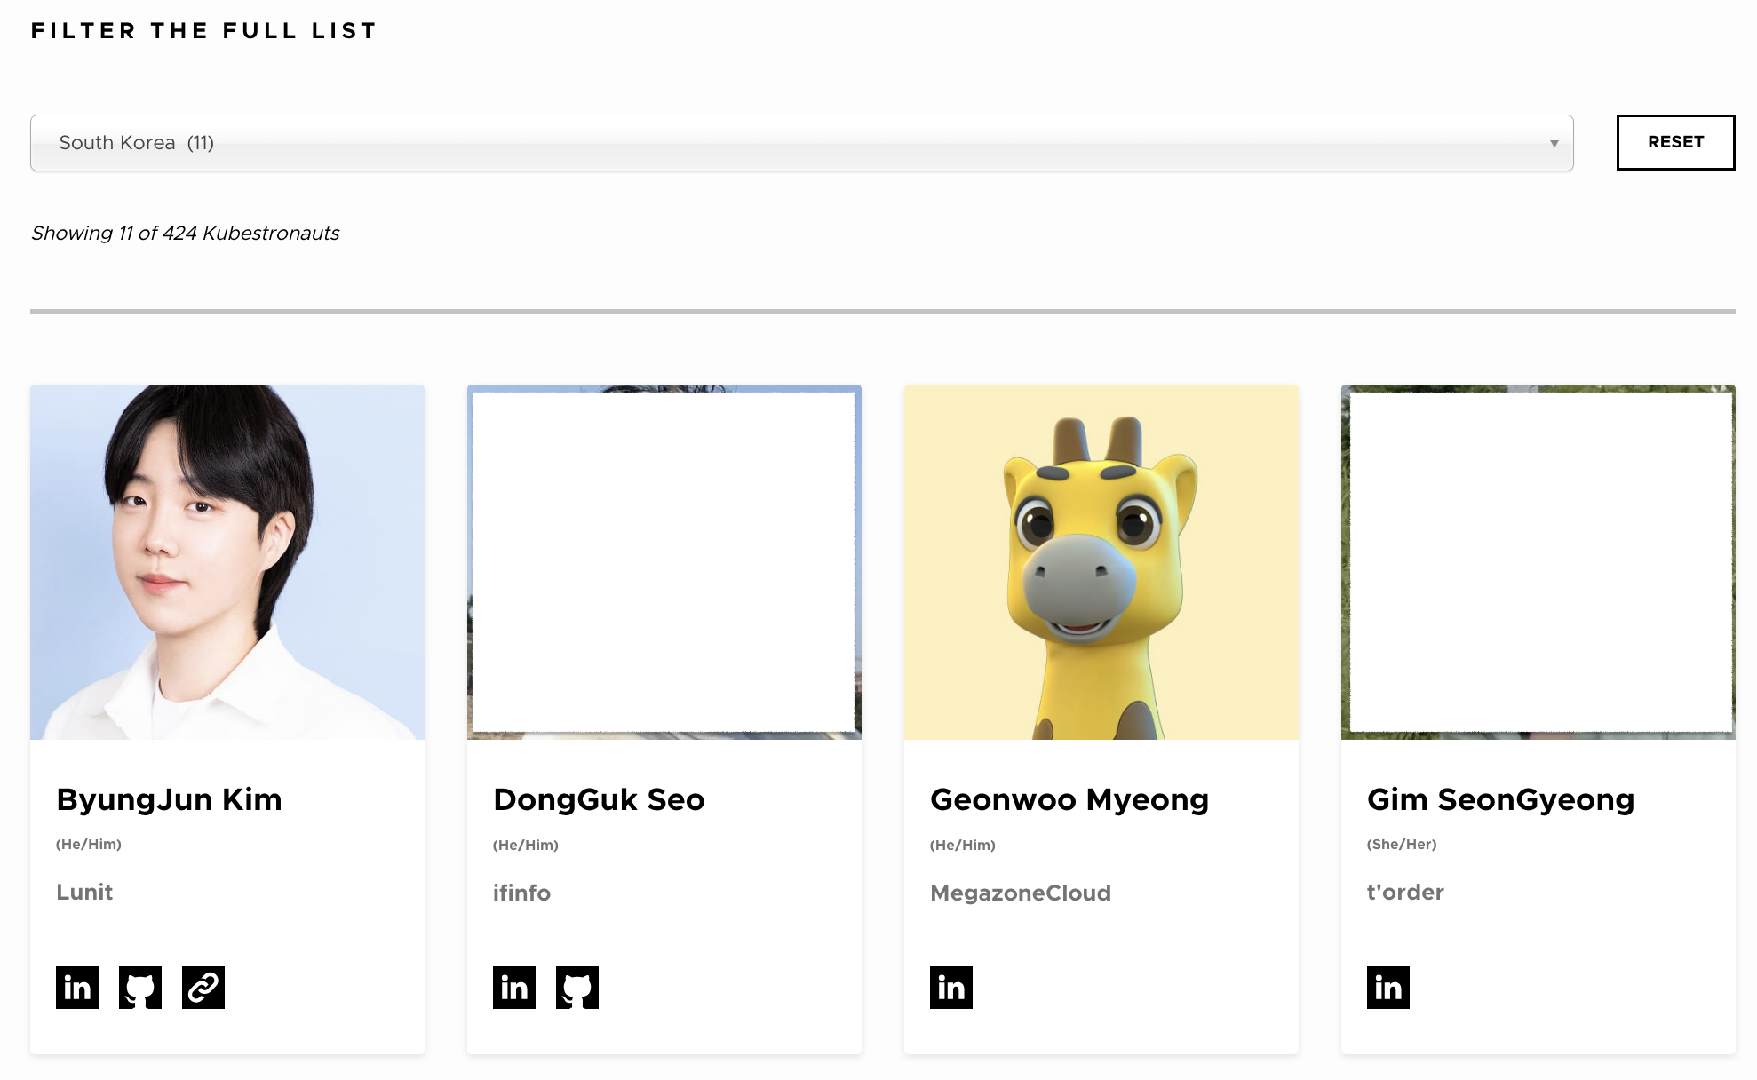The height and width of the screenshot is (1080, 1757).
Task: Click ByungJun Kim's profile photo
Action: [x=227, y=562]
